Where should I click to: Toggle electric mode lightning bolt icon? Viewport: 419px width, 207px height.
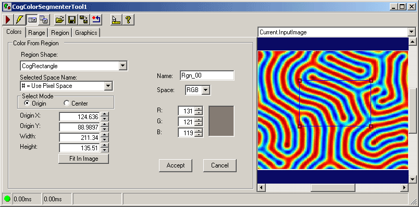20,20
